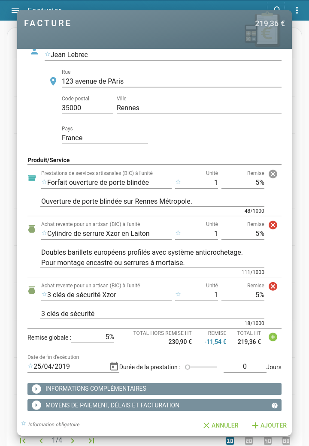
Task: Edit the Pays field France
Action: (x=105, y=138)
